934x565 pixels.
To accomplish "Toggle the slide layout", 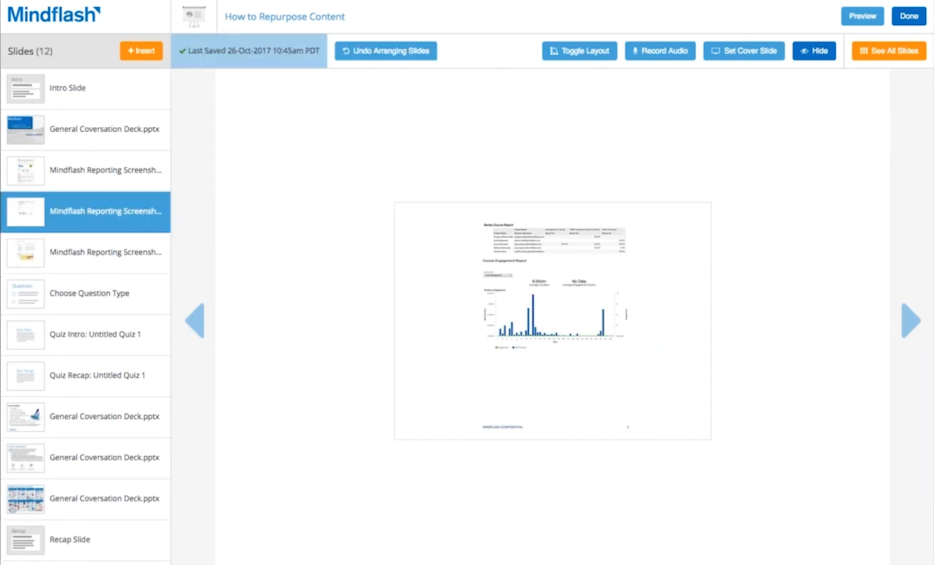I will coord(580,50).
